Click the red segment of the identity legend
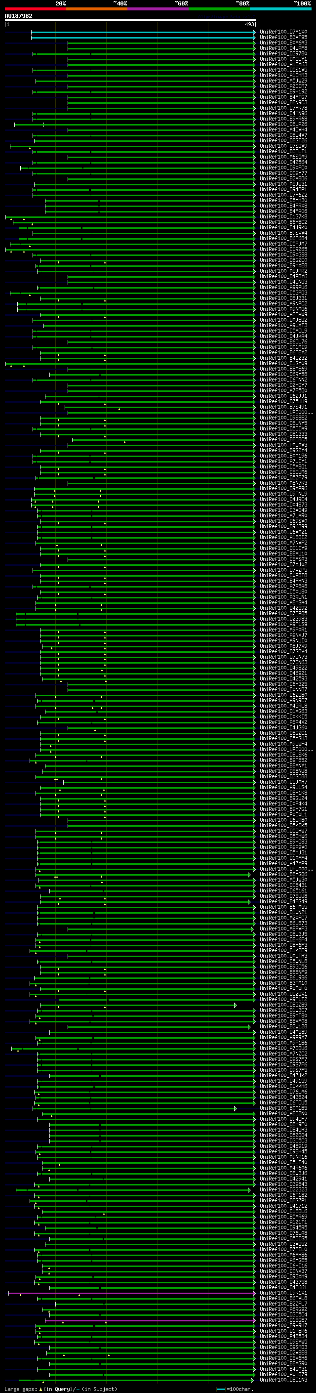This screenshot has height=1393, width=316. click(35, 9)
